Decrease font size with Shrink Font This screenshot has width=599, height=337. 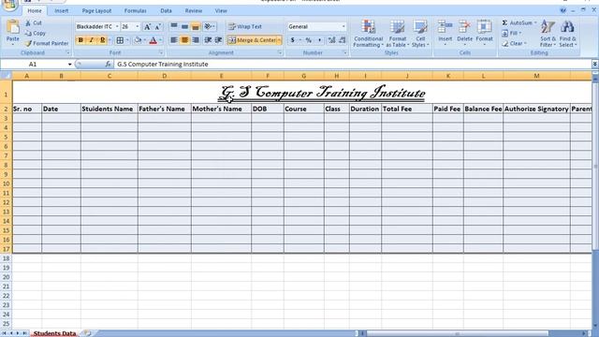point(158,27)
